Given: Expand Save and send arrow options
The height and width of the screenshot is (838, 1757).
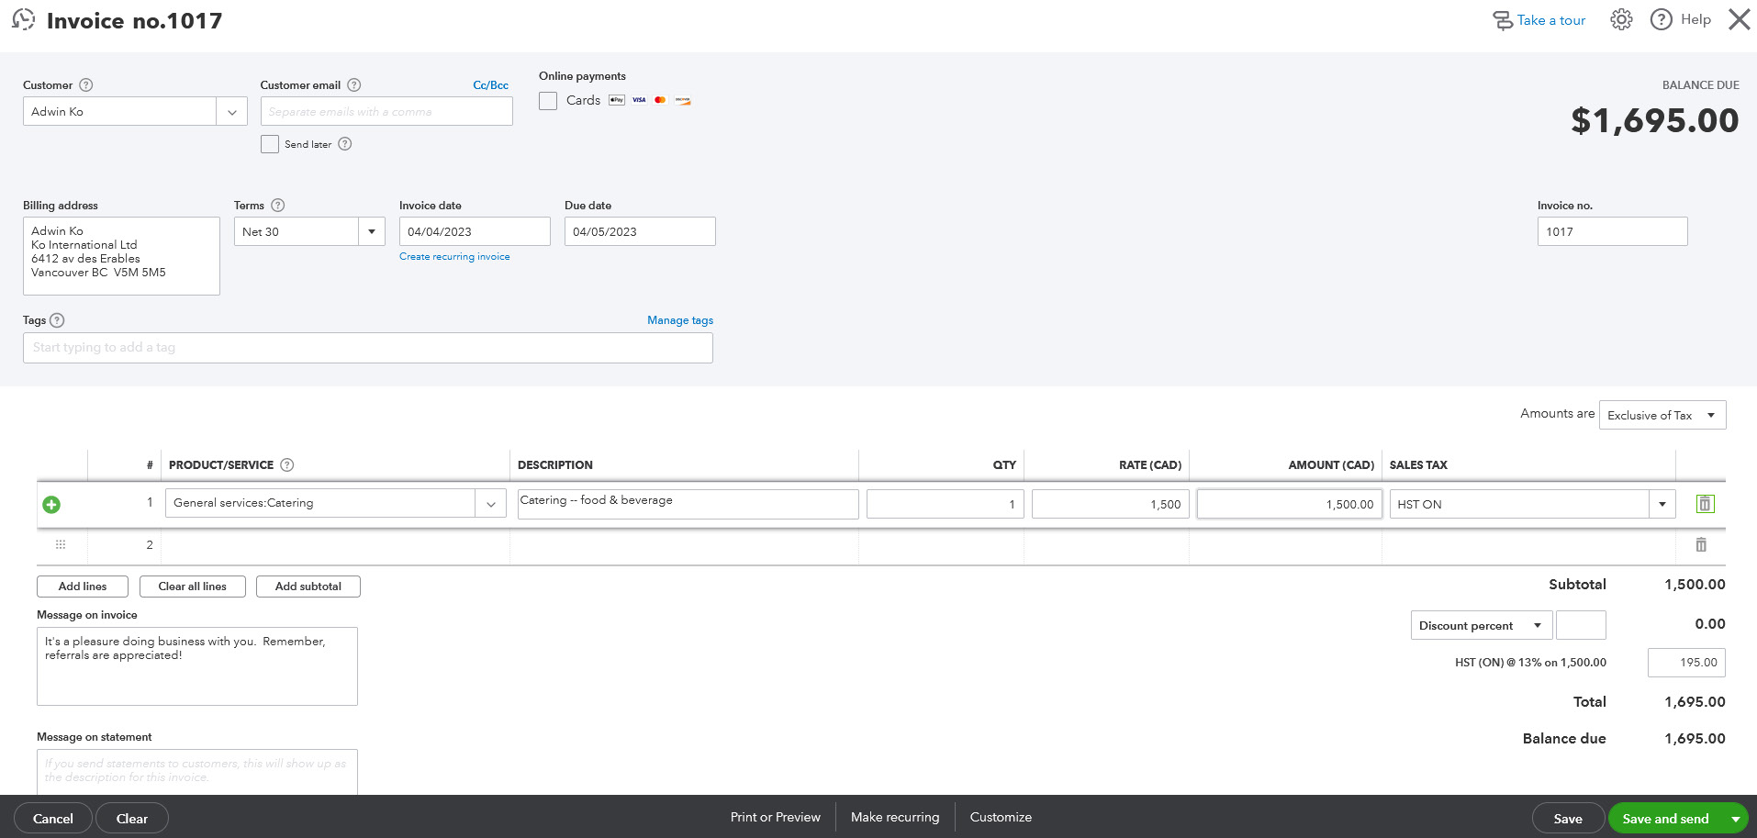Looking at the screenshot, I should (1736, 819).
